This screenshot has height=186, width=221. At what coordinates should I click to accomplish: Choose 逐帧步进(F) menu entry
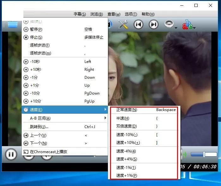pos(65,45)
